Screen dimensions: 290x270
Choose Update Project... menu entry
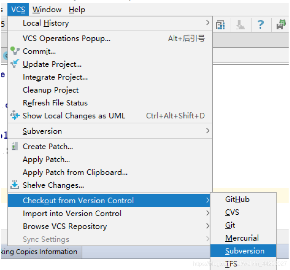[x=110, y=64]
